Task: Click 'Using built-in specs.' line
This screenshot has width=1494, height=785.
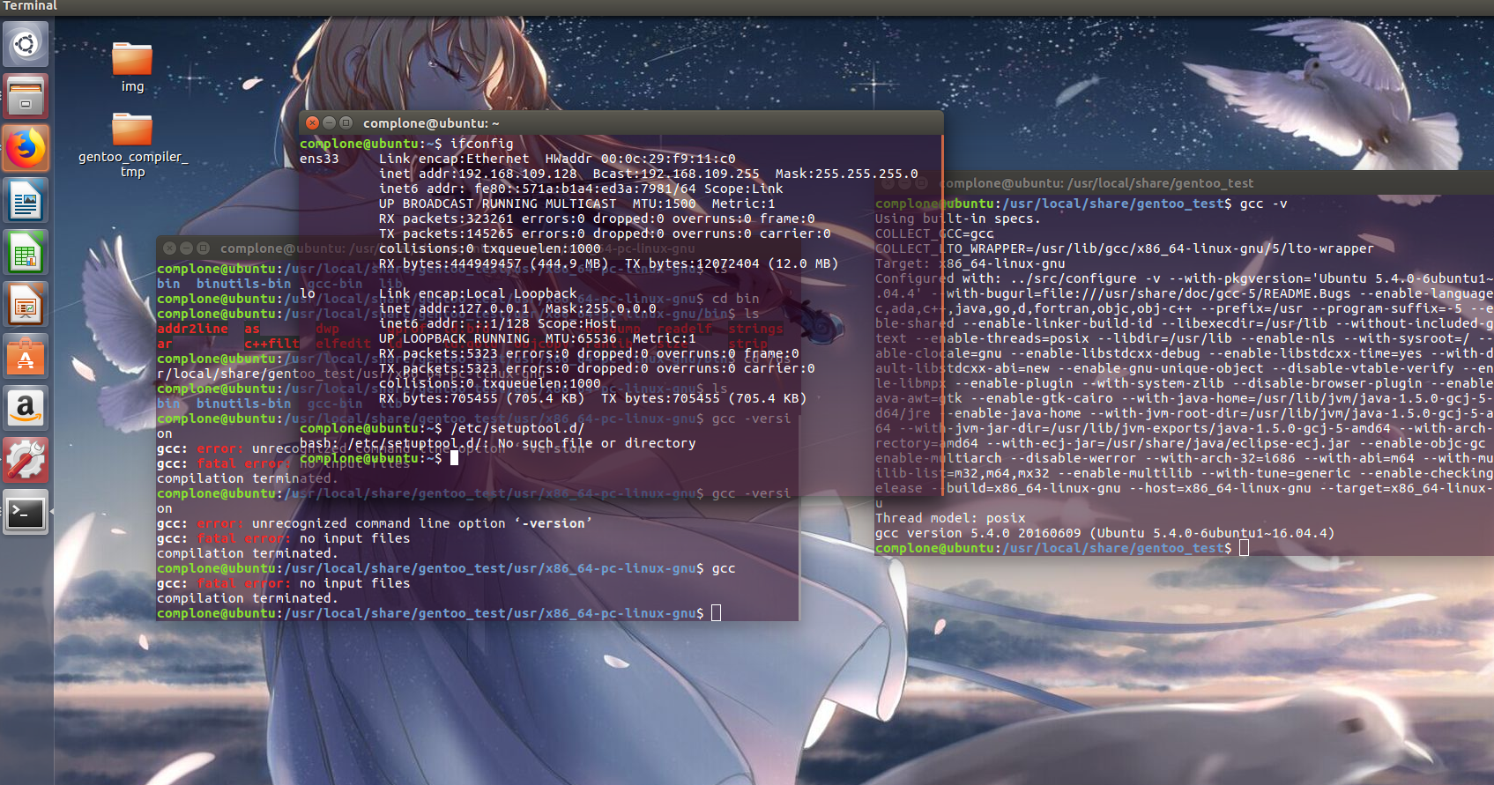Action: pos(958,218)
